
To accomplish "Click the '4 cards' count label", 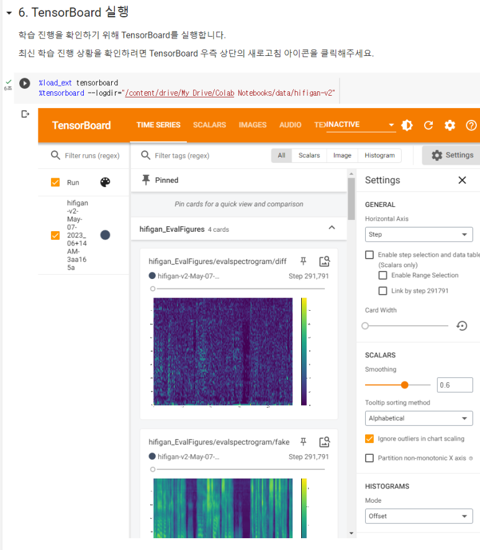I will (x=219, y=229).
